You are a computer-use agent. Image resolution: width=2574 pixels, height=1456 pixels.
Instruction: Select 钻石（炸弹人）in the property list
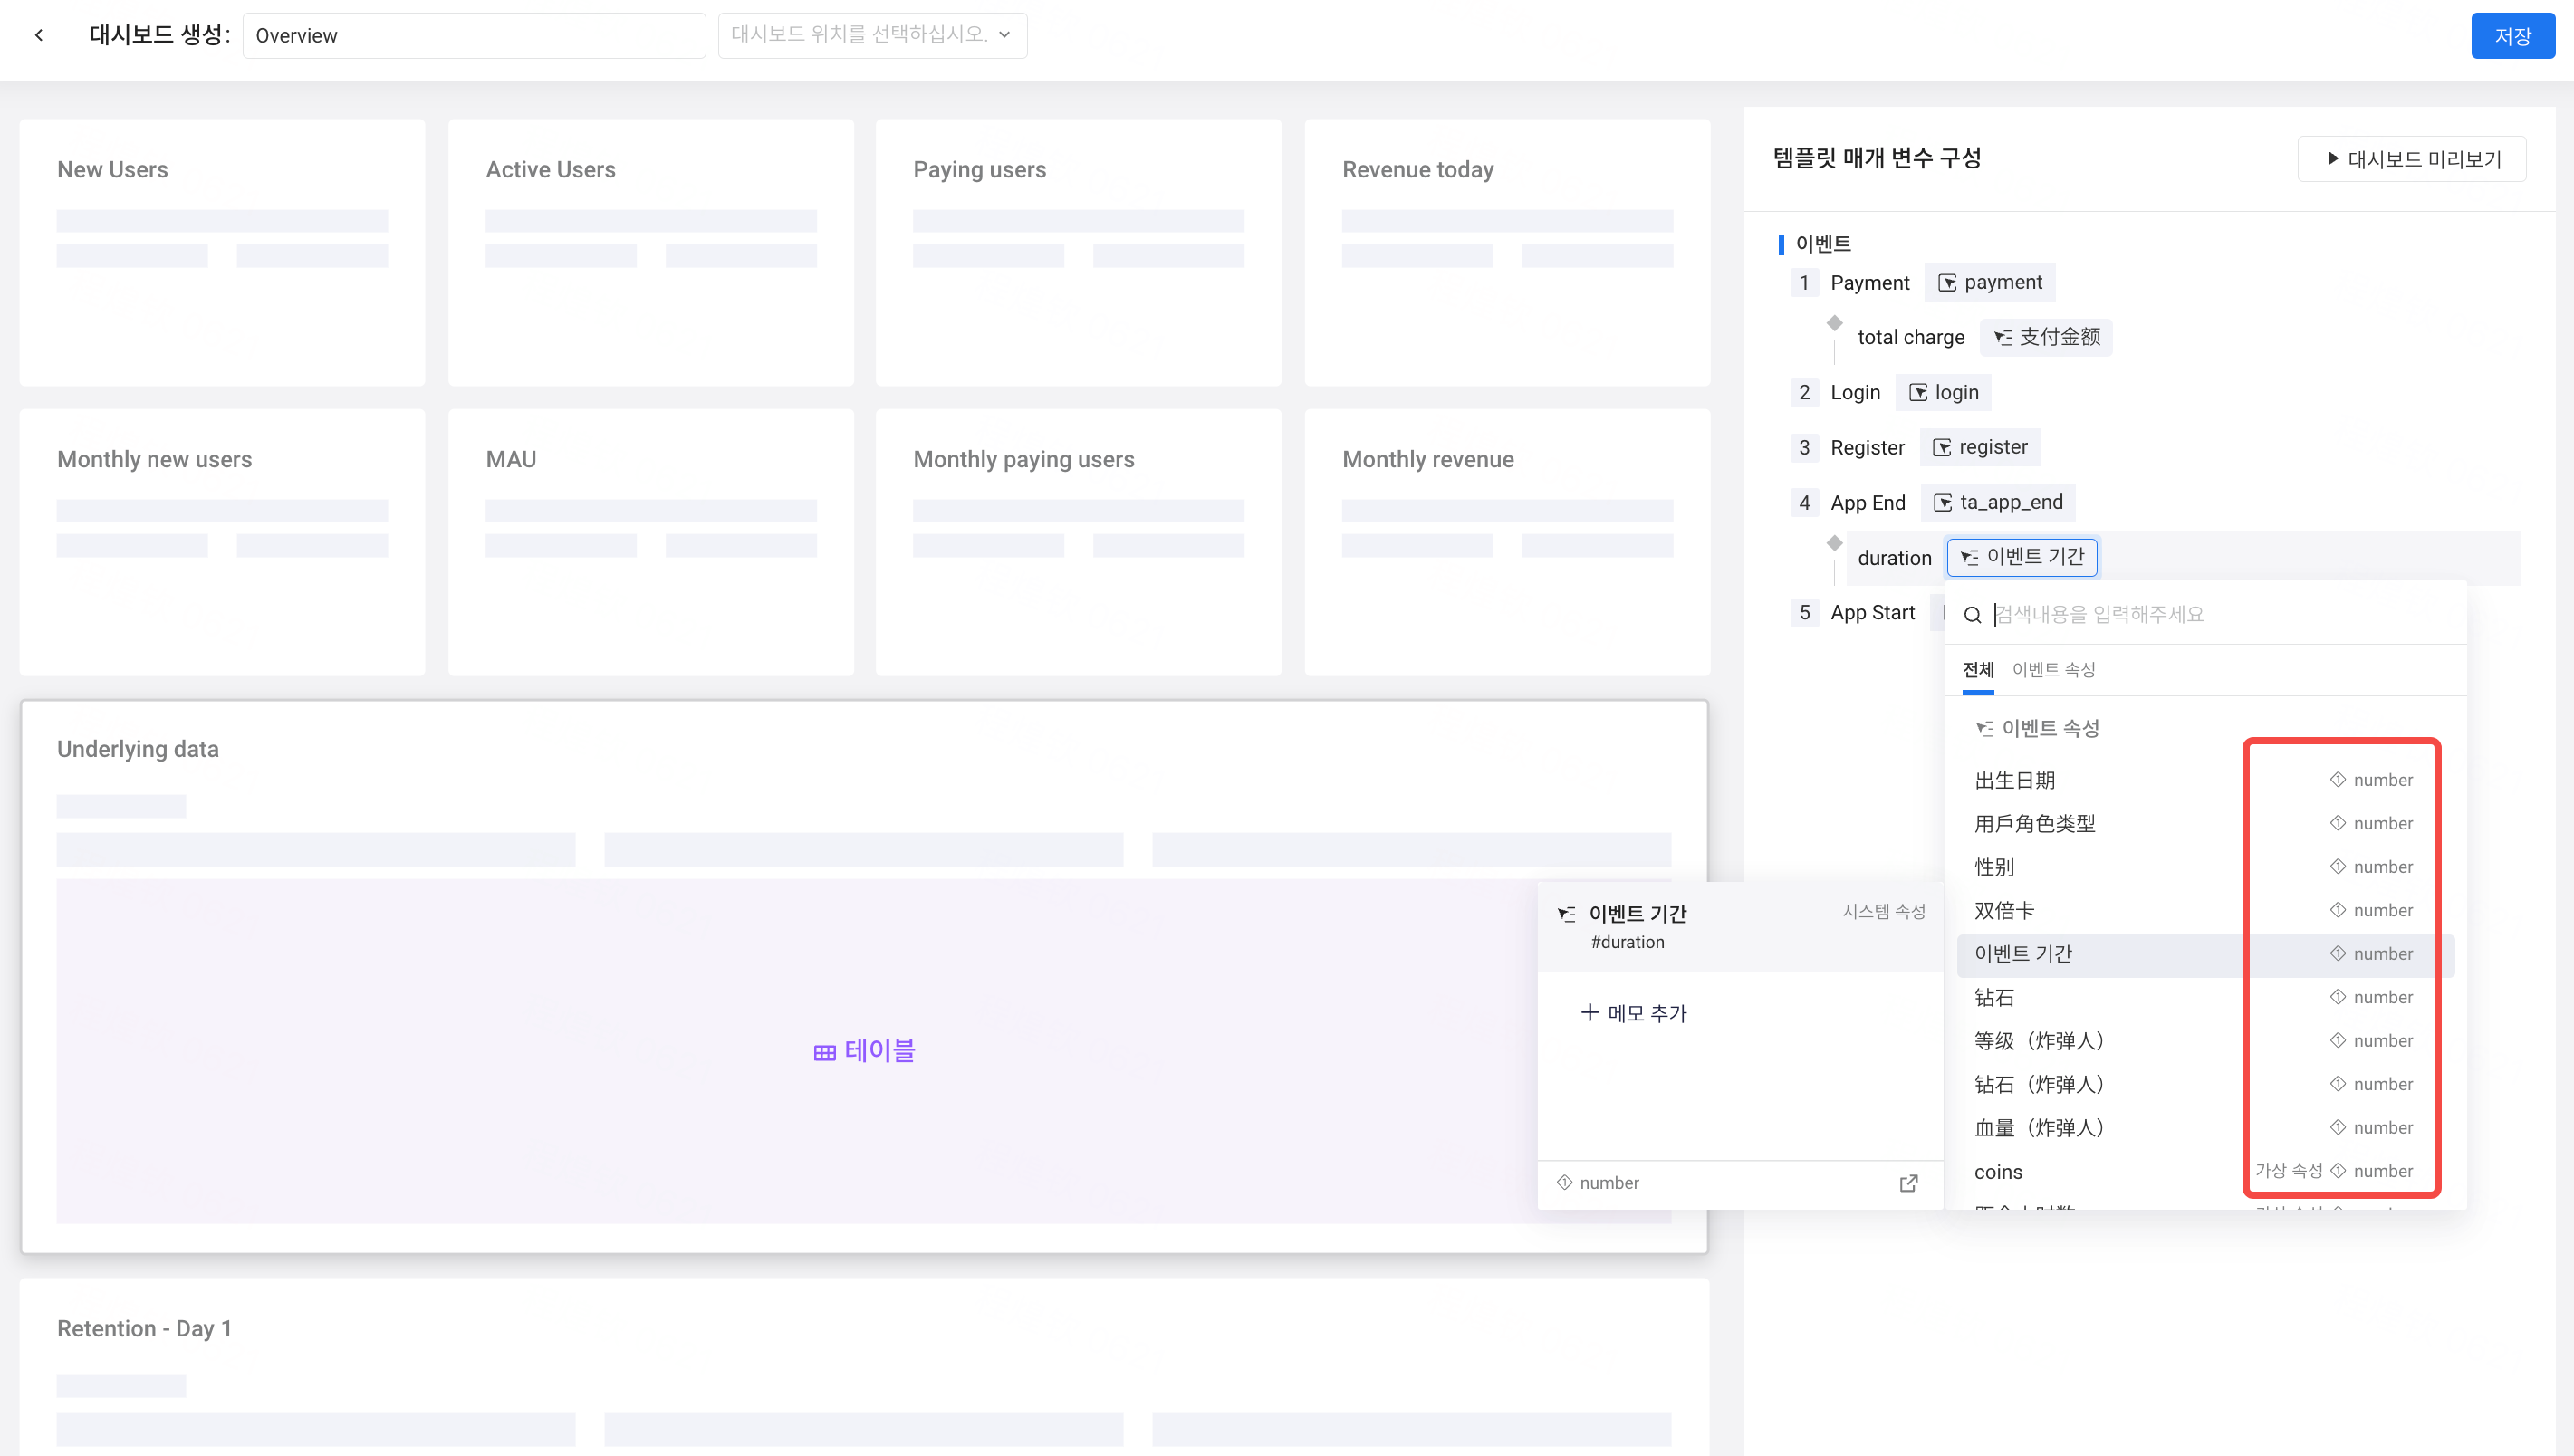coord(2205,1084)
